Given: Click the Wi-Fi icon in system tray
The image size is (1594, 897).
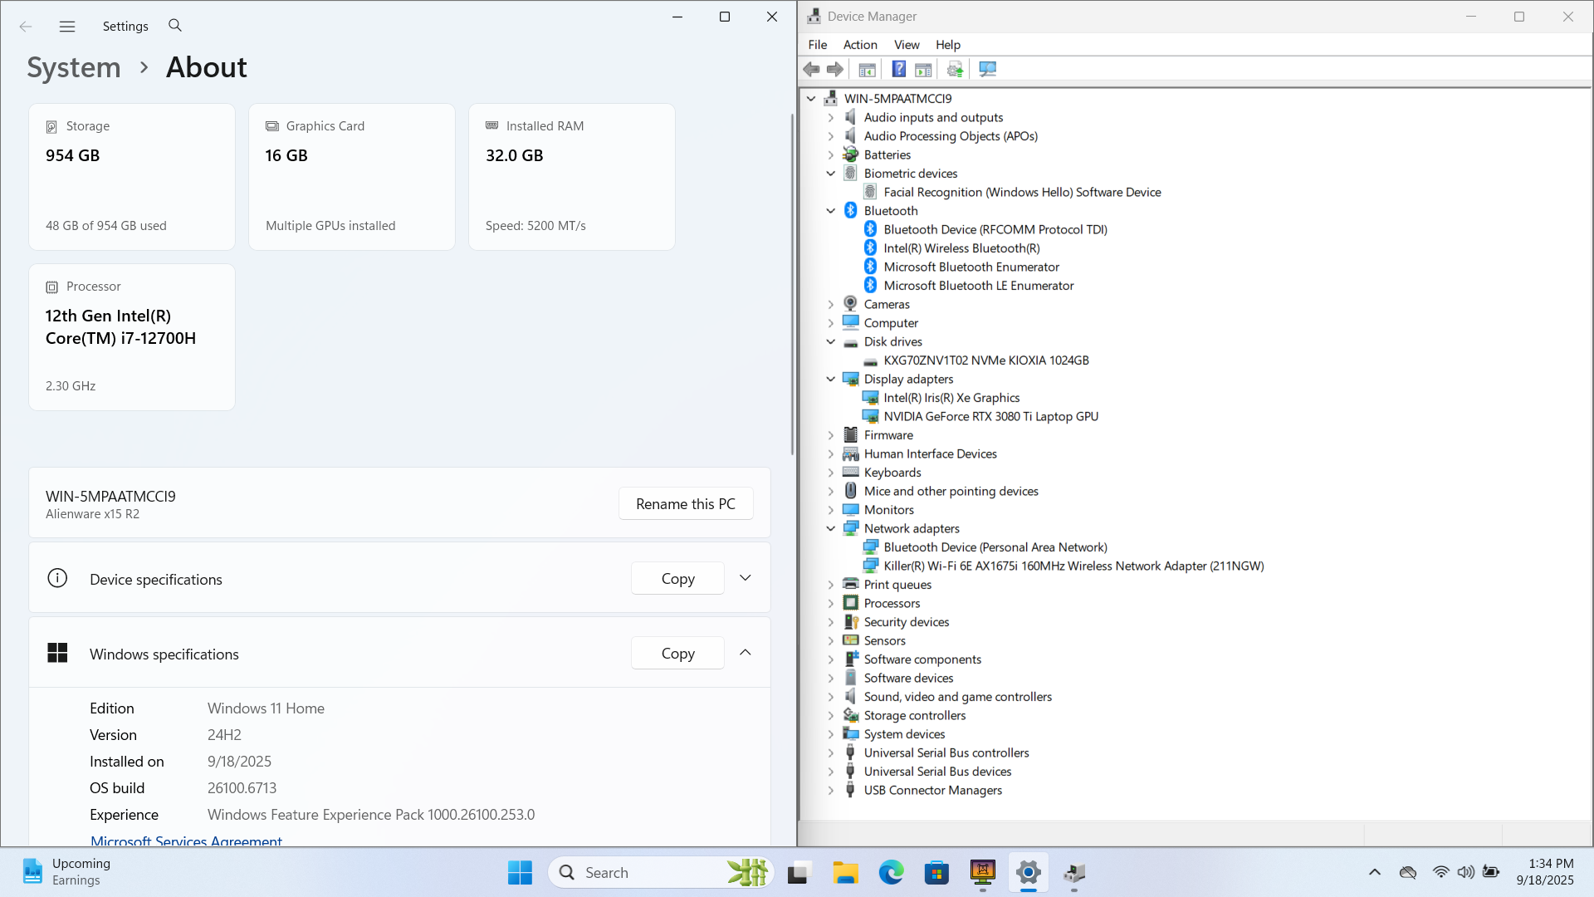Looking at the screenshot, I should (x=1440, y=872).
